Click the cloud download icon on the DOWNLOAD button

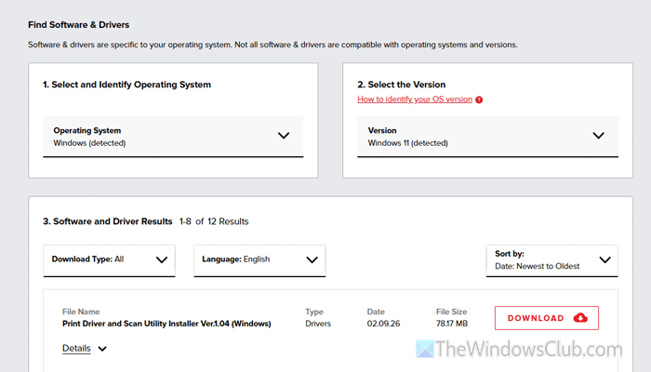[x=580, y=318]
